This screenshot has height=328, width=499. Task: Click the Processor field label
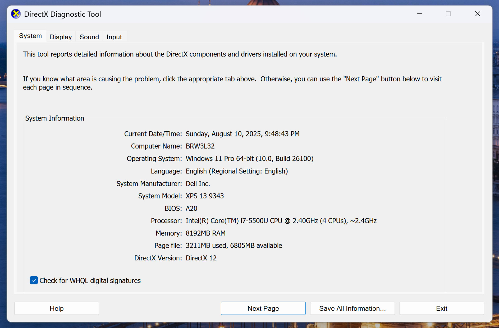pyautogui.click(x=166, y=221)
